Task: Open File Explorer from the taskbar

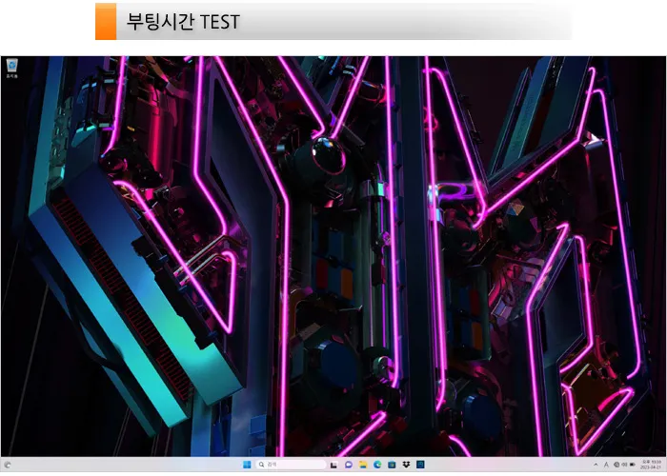Action: coord(363,465)
